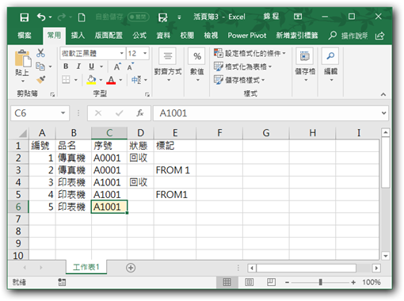Open 設定格式化的條件 conditional formatting
This screenshot has height=301, width=404.
(250, 53)
